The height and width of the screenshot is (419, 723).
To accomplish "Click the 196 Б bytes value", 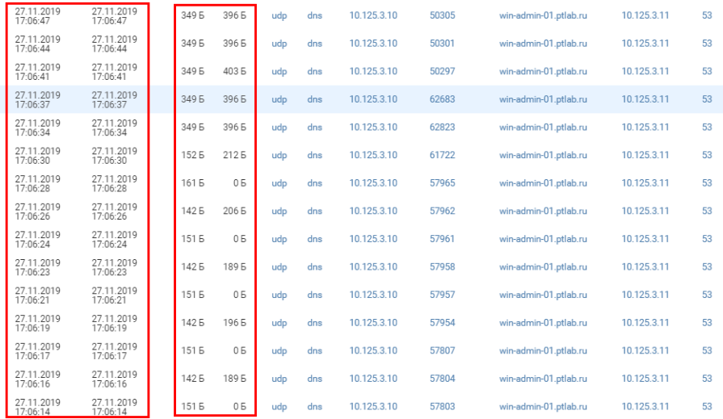I will [x=234, y=323].
